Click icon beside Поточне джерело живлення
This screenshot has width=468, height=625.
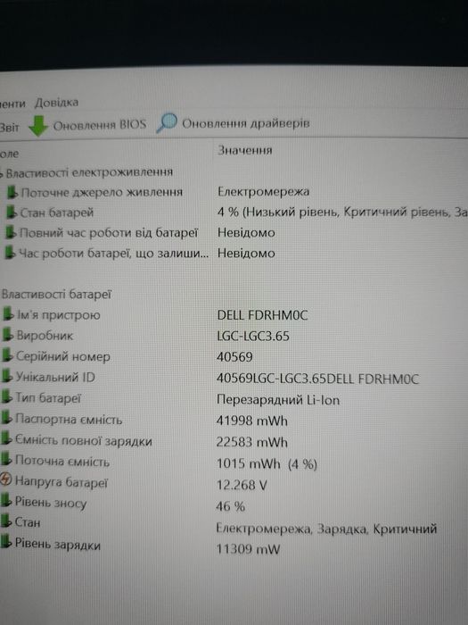[x=12, y=193]
